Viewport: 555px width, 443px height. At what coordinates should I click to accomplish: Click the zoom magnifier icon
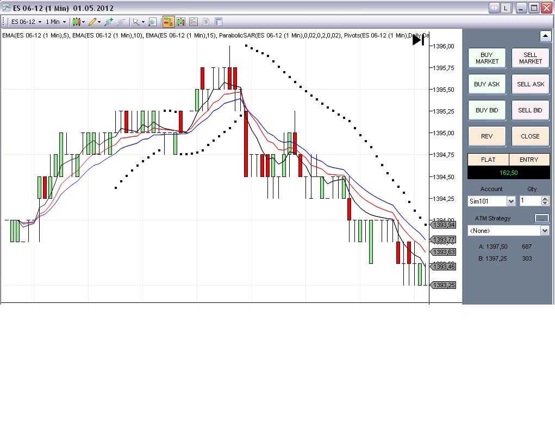pyautogui.click(x=152, y=22)
